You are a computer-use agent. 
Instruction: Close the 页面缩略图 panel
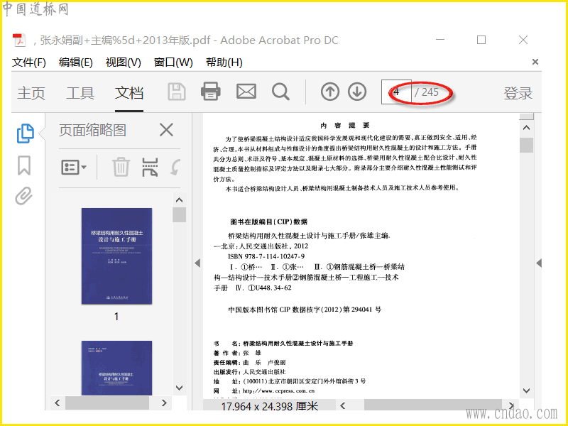pyautogui.click(x=166, y=130)
